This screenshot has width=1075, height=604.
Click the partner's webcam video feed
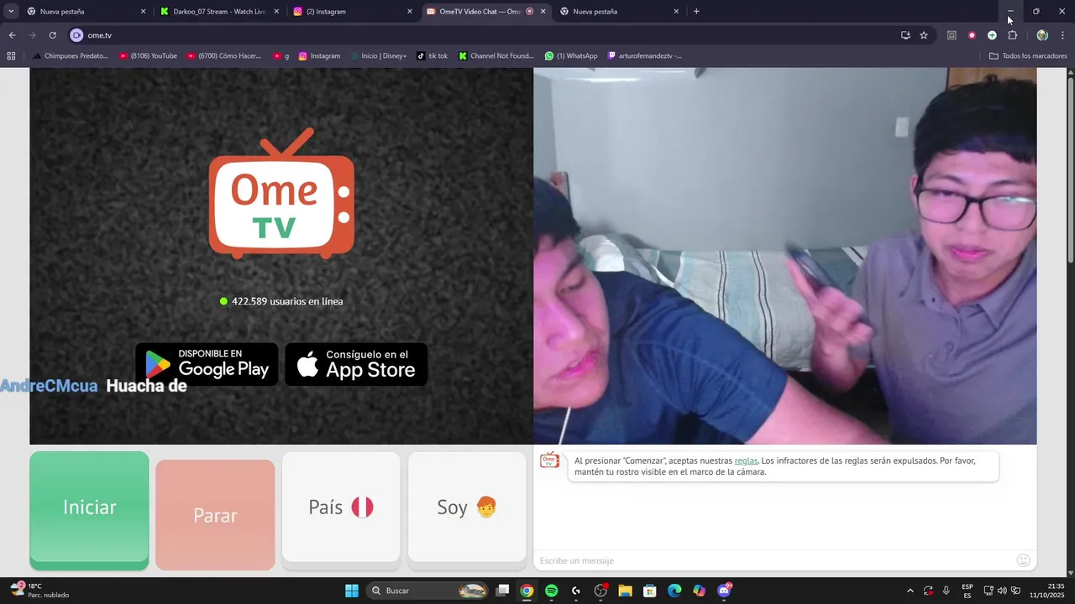[x=784, y=256]
